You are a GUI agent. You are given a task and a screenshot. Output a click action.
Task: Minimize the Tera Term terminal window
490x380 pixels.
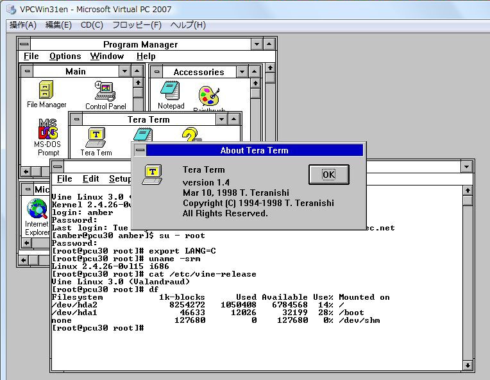(x=466, y=167)
